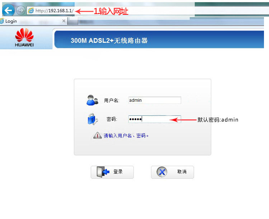
Task: Click the Internet Explorer icon on Login tab
Action: click(2, 21)
